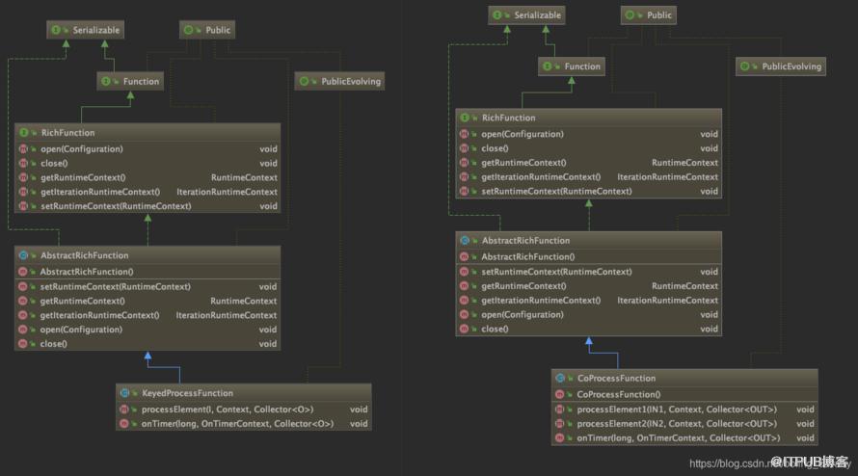Select AbstractRichFunction getRuntimeContext() row in right diagram
Viewport: 858px width, 476px height.
pos(589,285)
